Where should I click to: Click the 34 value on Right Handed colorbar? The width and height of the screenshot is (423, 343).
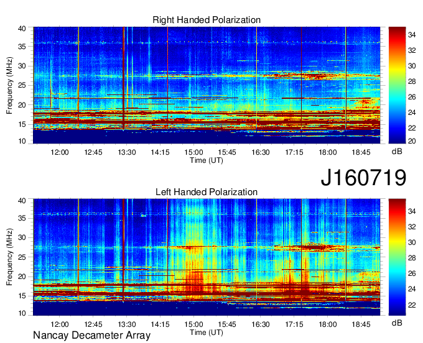click(x=412, y=35)
